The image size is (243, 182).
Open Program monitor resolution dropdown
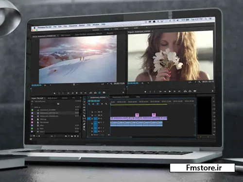tap(192, 82)
